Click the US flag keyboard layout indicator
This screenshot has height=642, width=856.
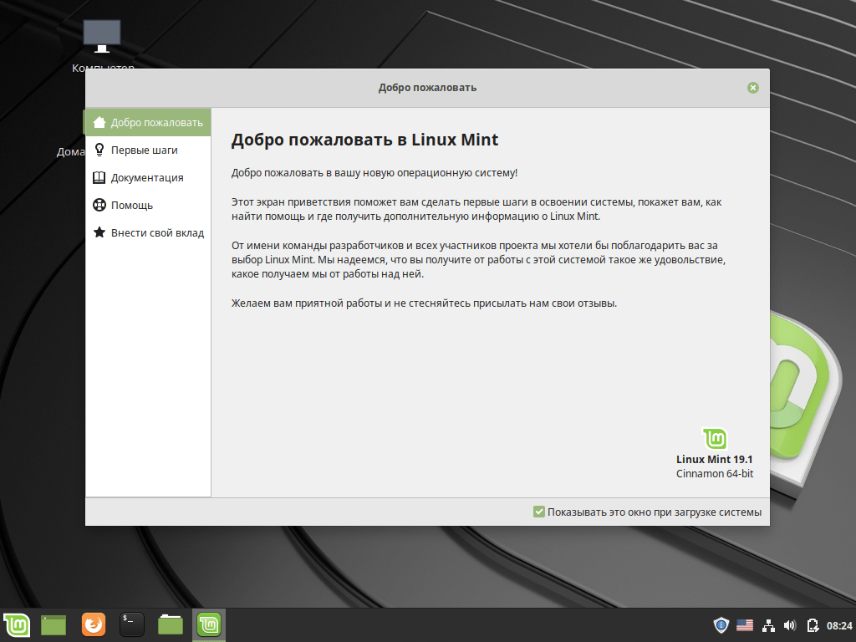click(x=745, y=625)
